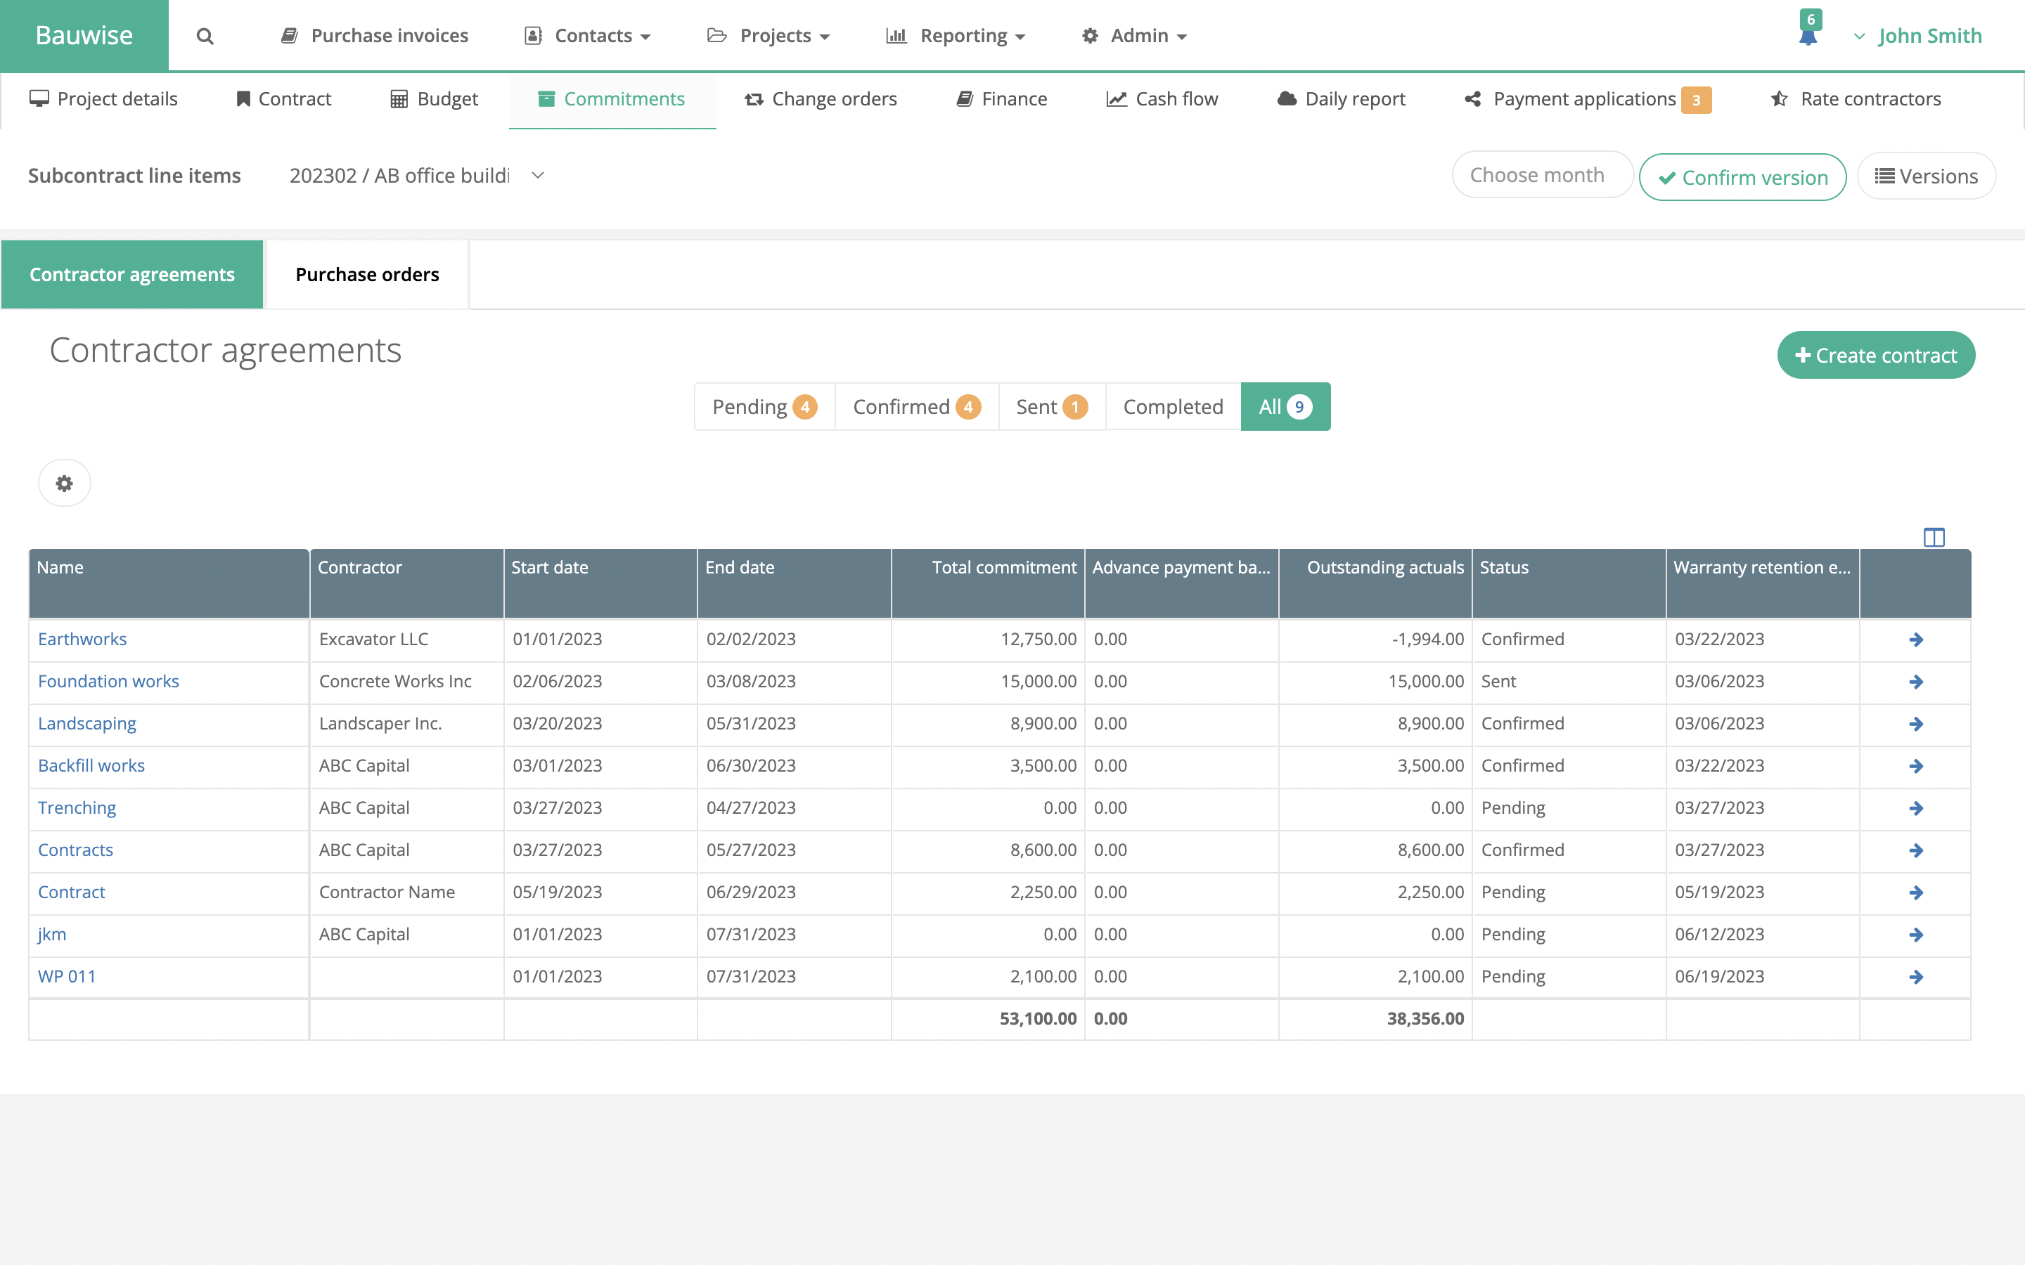Select Purchase orders sub-tab
Image resolution: width=2025 pixels, height=1265 pixels.
tap(366, 274)
